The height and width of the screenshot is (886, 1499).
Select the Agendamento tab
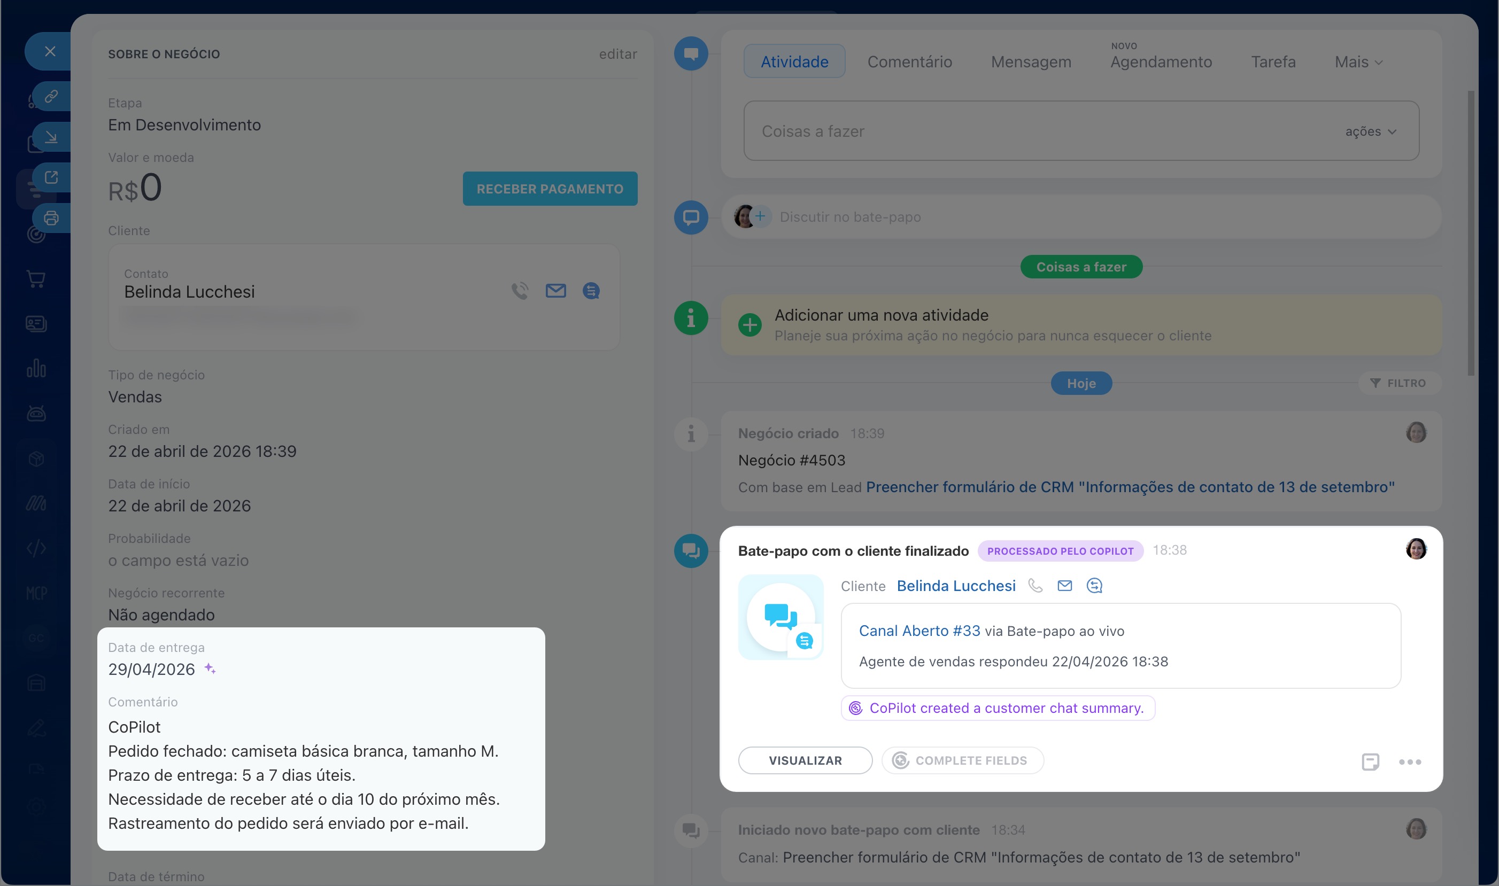pyautogui.click(x=1161, y=62)
